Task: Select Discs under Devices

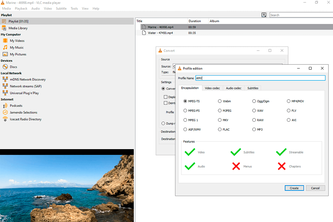Action: click(13, 67)
